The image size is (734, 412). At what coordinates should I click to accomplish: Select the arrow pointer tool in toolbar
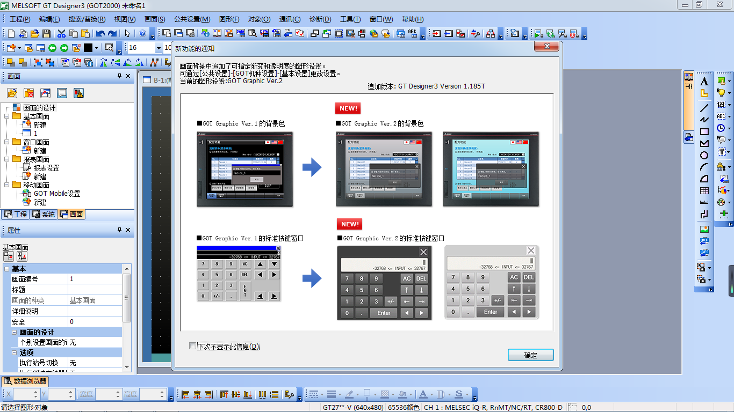127,33
